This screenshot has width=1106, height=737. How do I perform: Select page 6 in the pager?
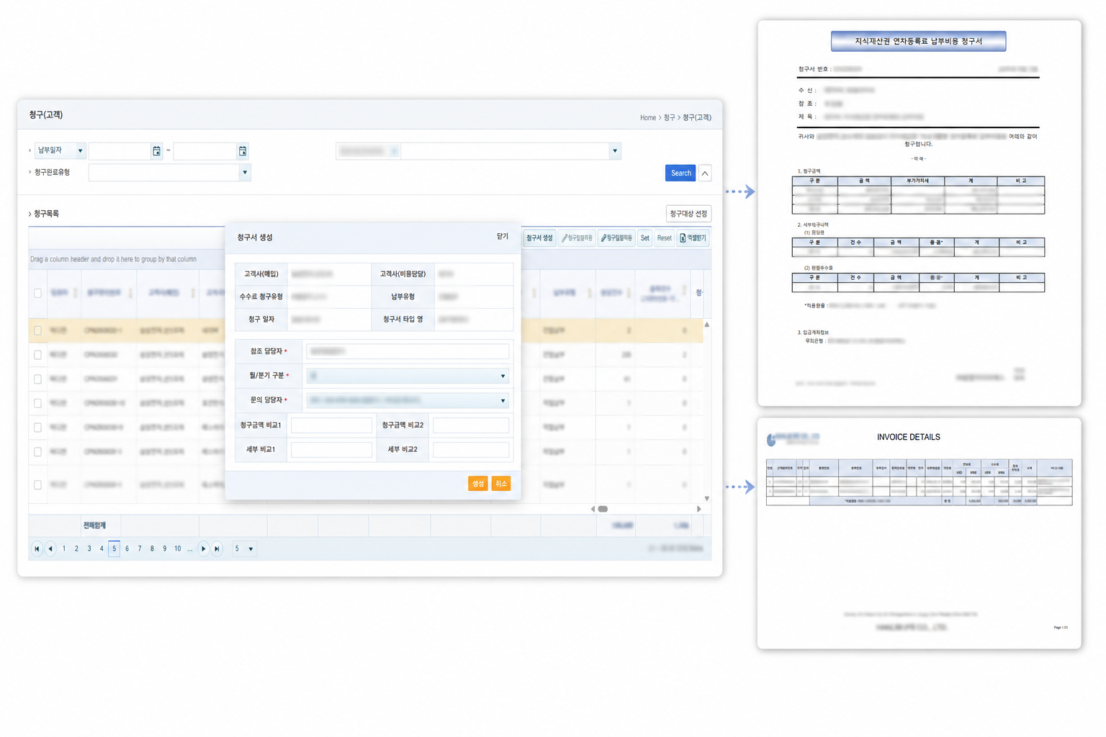click(x=127, y=548)
